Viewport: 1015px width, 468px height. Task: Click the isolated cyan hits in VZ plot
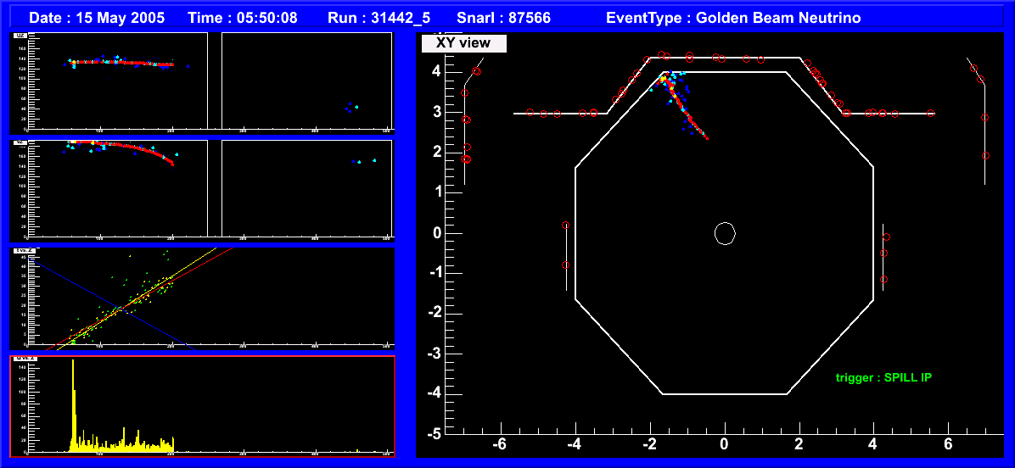pyautogui.click(x=365, y=160)
